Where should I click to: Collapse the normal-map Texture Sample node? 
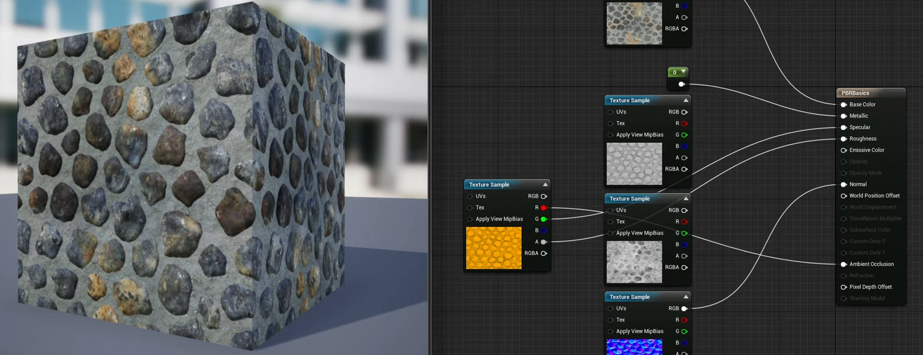[686, 297]
